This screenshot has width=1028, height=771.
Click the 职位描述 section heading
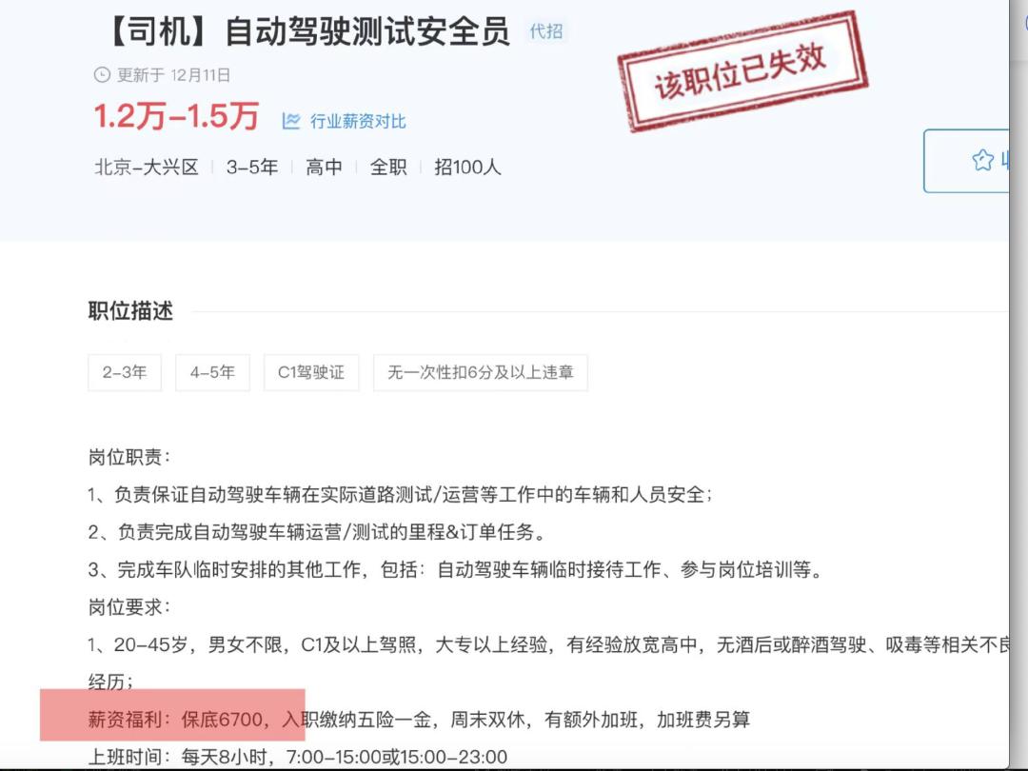pos(130,310)
